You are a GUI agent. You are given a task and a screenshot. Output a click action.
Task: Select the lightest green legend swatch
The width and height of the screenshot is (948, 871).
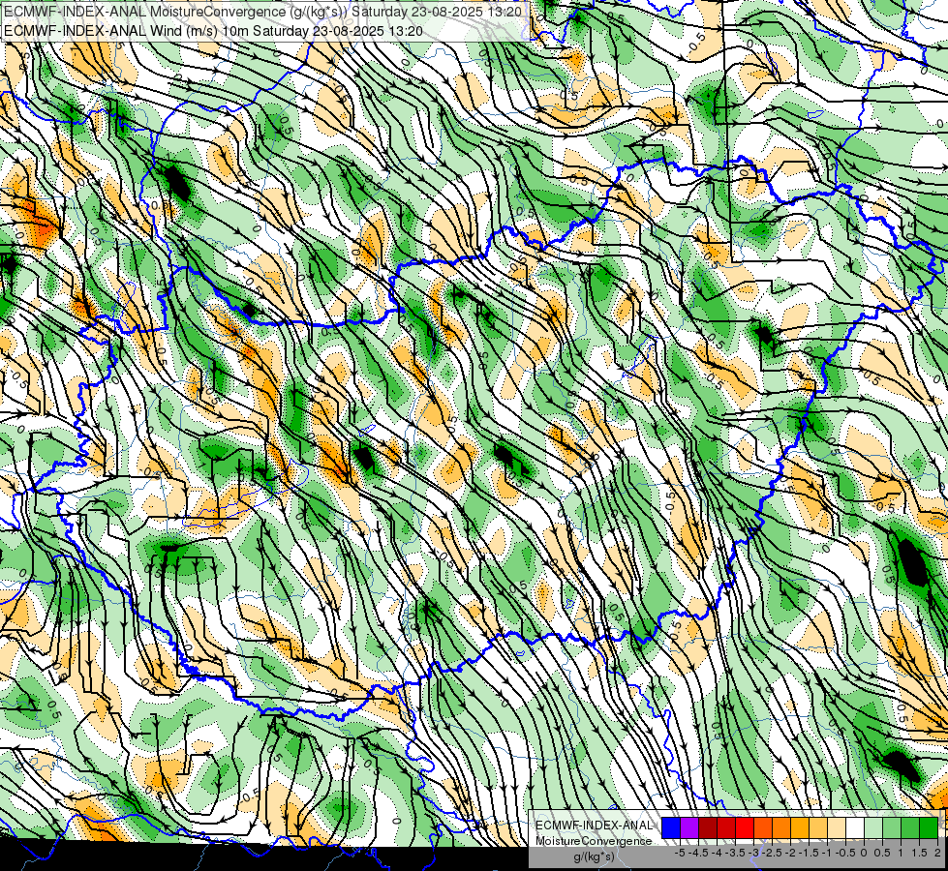point(873,827)
